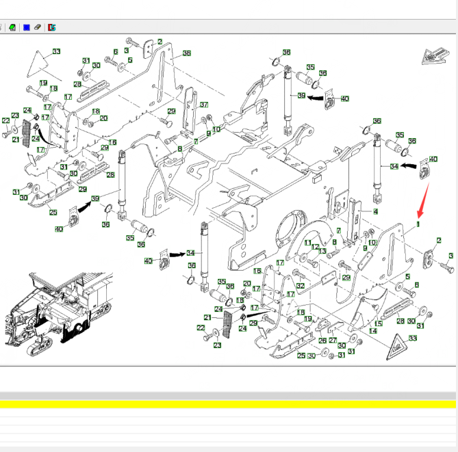Viewport: 458px width, 452px height.
Task: Select the yellow highlighted parts list row
Action: (227, 404)
